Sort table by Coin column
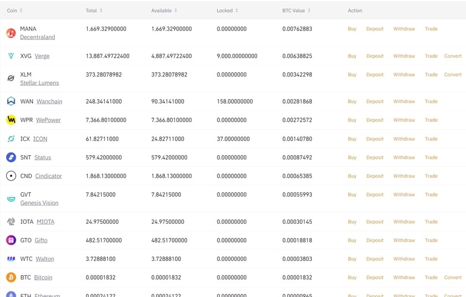 [21, 11]
